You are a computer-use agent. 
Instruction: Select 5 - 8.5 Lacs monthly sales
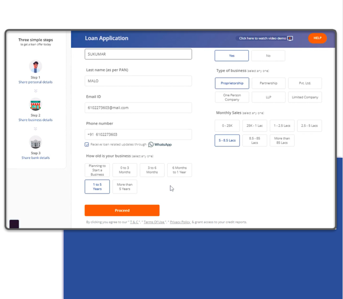(227, 140)
